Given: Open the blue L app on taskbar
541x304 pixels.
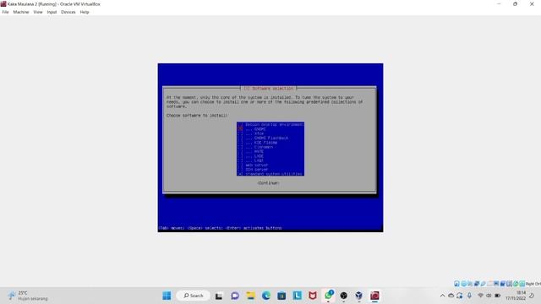Looking at the screenshot, I should click(297, 296).
